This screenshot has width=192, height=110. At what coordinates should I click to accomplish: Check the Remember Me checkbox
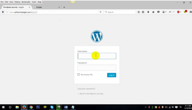pos(79,75)
